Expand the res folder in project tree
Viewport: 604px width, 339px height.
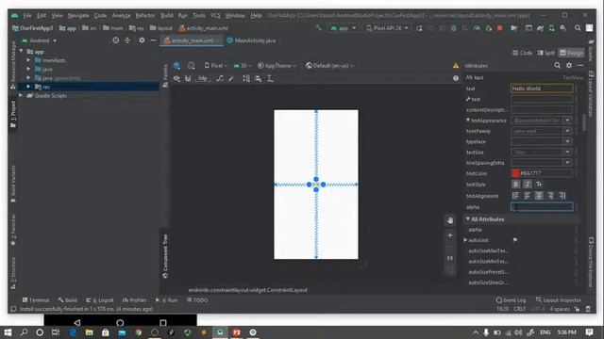pyautogui.click(x=28, y=87)
